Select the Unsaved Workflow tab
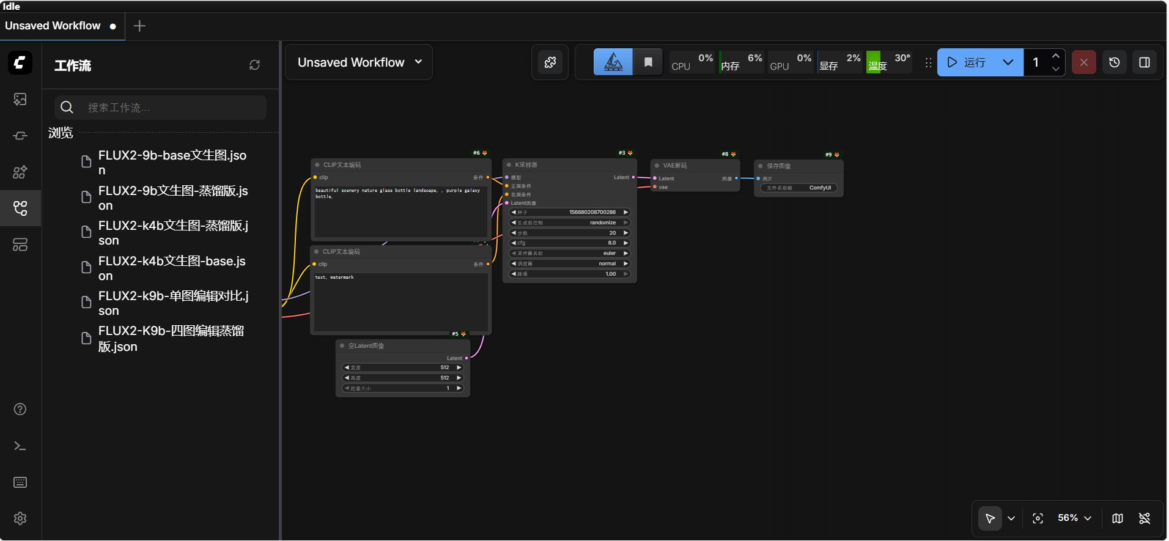 [53, 26]
